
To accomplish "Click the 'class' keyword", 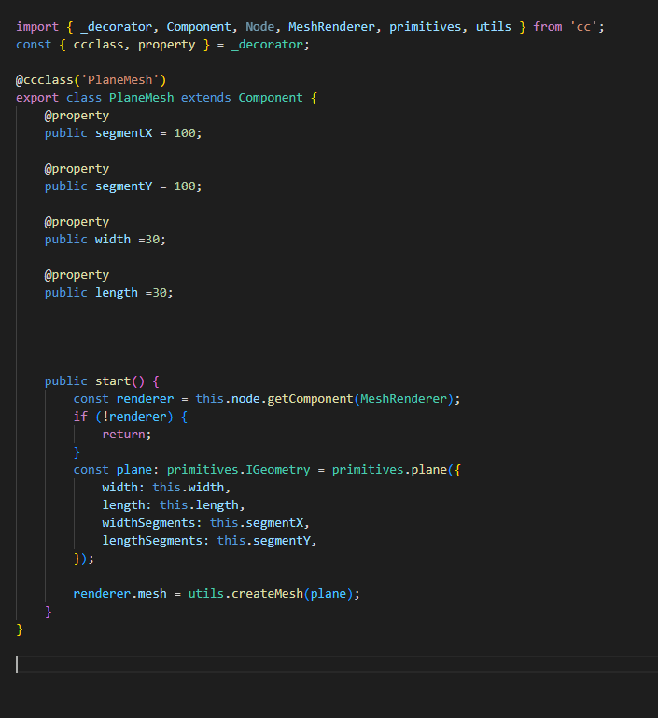I will 84,98.
